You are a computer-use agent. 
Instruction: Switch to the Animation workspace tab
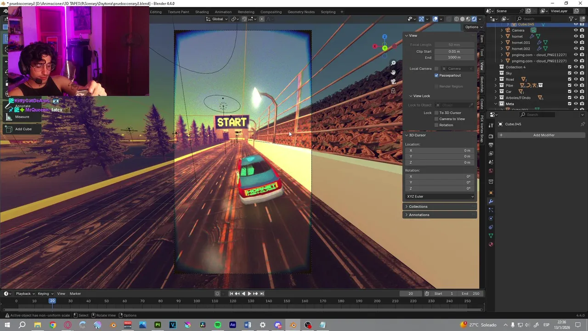223,12
